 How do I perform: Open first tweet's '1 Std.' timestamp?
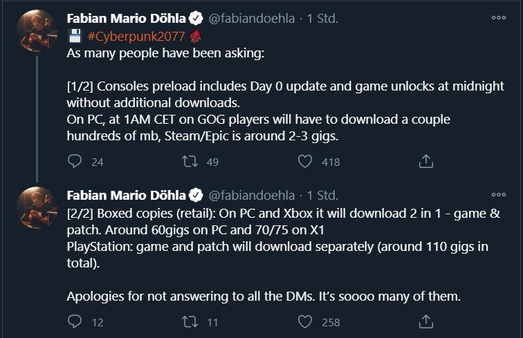(322, 19)
